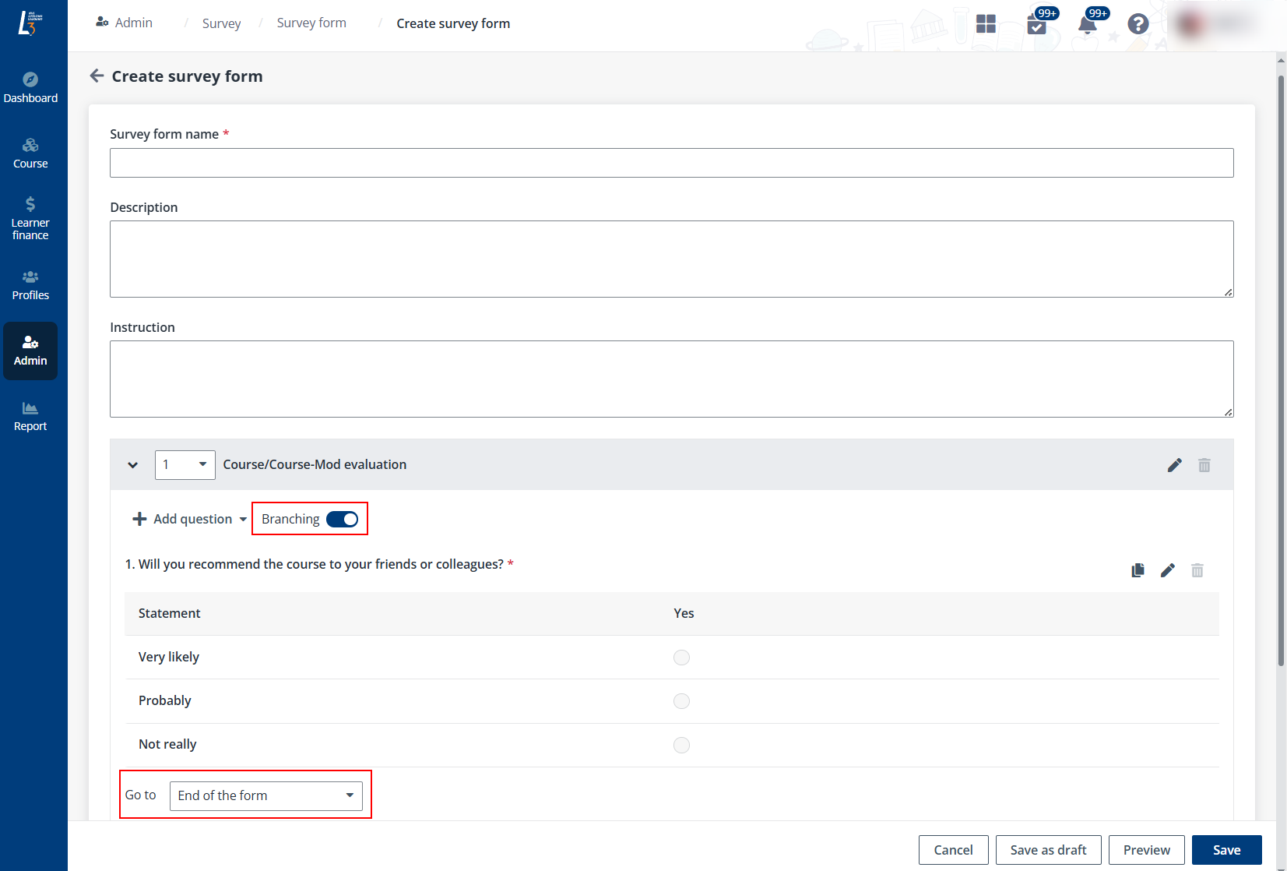Edit the Course/Course-Mod evaluation section with pencil
Viewport: 1287px width, 871px height.
click(1174, 465)
